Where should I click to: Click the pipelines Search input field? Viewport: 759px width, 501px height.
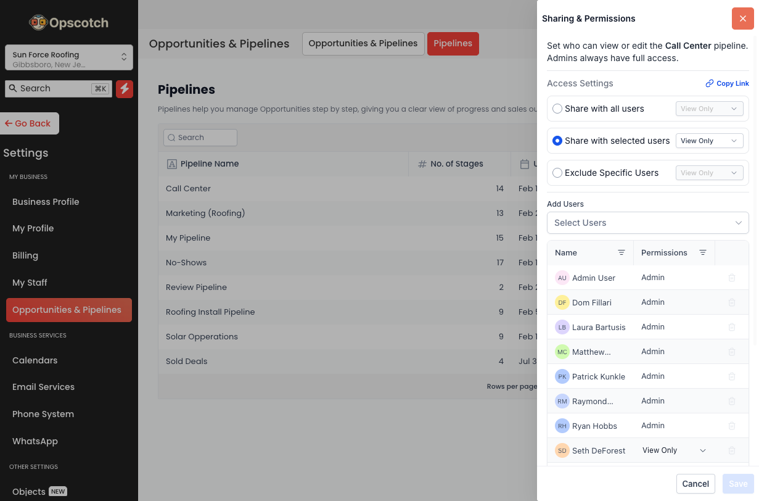pos(200,138)
